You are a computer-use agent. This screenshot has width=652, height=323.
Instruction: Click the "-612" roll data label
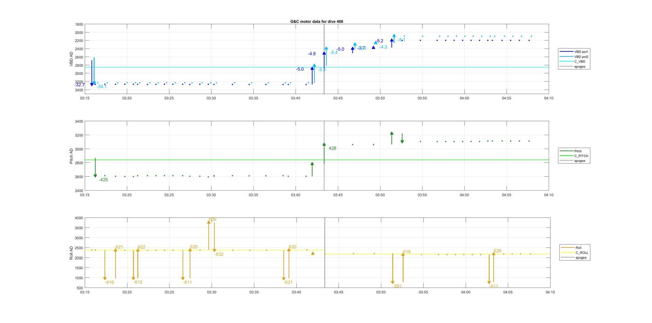coord(138,282)
